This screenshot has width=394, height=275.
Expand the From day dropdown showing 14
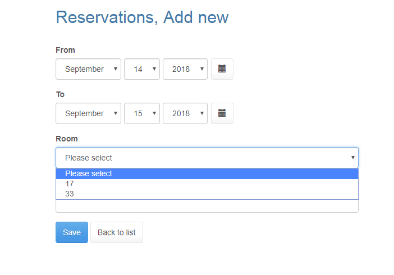[142, 69]
